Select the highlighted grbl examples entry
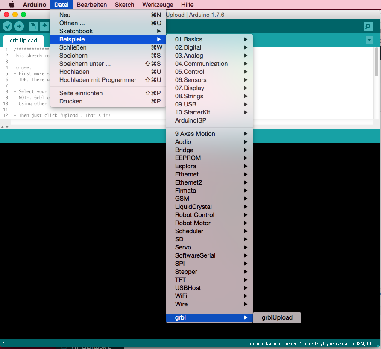Image resolution: width=381 pixels, height=349 pixels. [209, 318]
